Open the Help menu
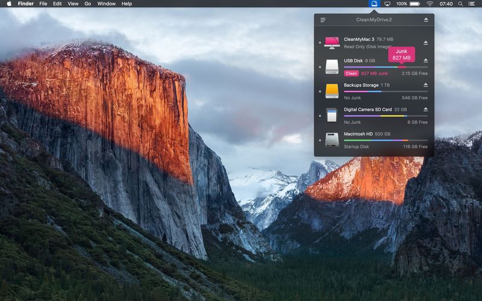 click(x=127, y=4)
